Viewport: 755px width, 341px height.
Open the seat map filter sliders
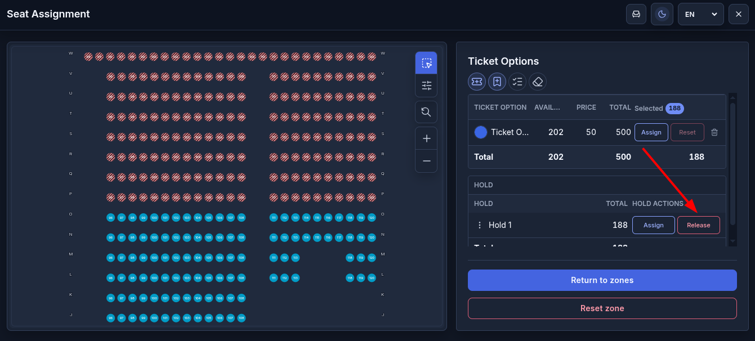[426, 86]
